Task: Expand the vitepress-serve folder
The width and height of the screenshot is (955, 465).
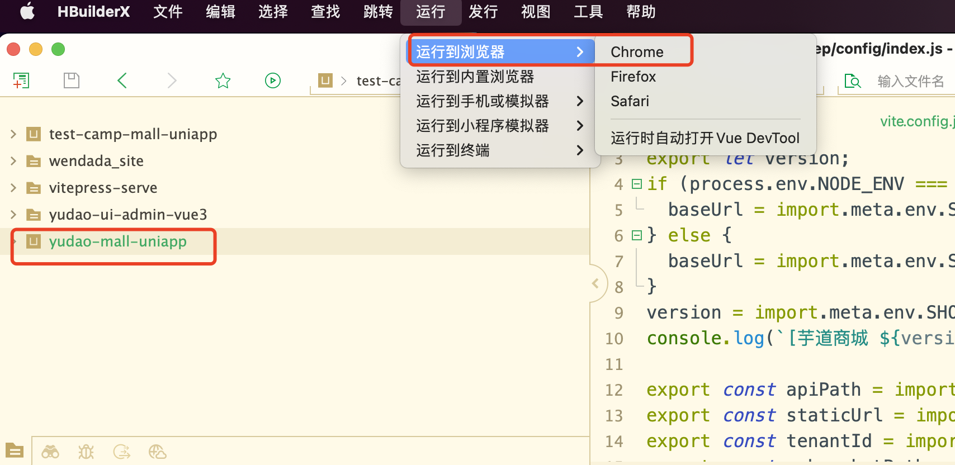Action: (13, 188)
